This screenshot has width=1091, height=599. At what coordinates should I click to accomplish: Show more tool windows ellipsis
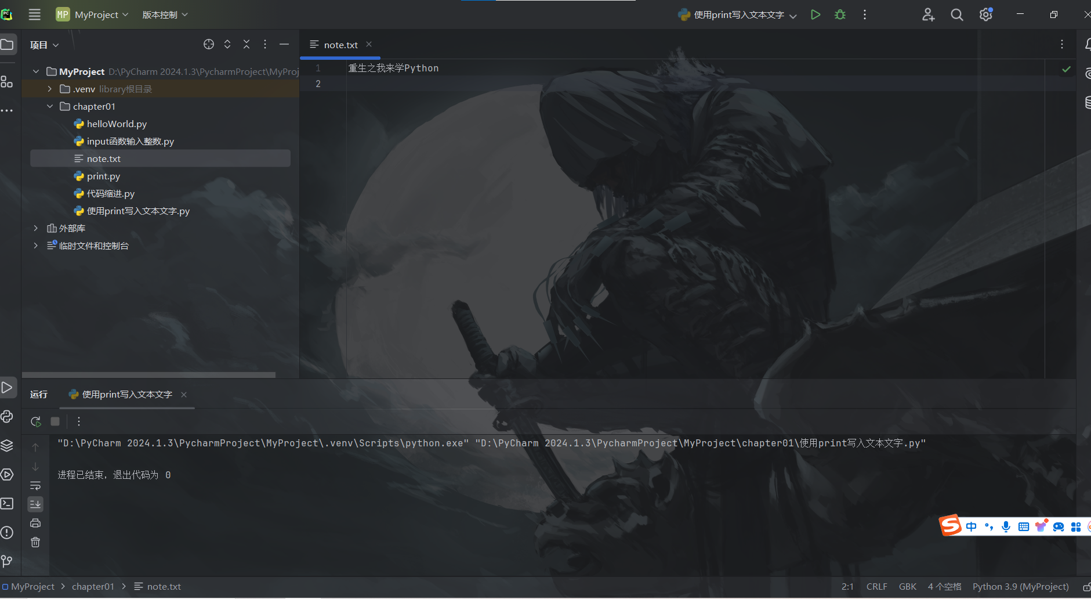7,110
